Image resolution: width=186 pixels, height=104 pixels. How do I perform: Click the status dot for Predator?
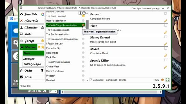tap(83, 76)
